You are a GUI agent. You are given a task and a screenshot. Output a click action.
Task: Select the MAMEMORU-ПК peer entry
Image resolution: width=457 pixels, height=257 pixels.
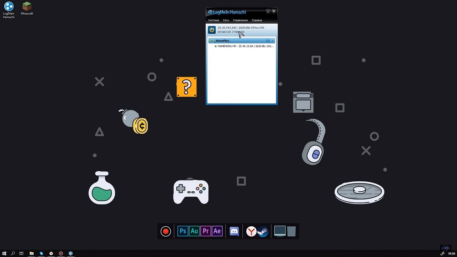(x=245, y=46)
